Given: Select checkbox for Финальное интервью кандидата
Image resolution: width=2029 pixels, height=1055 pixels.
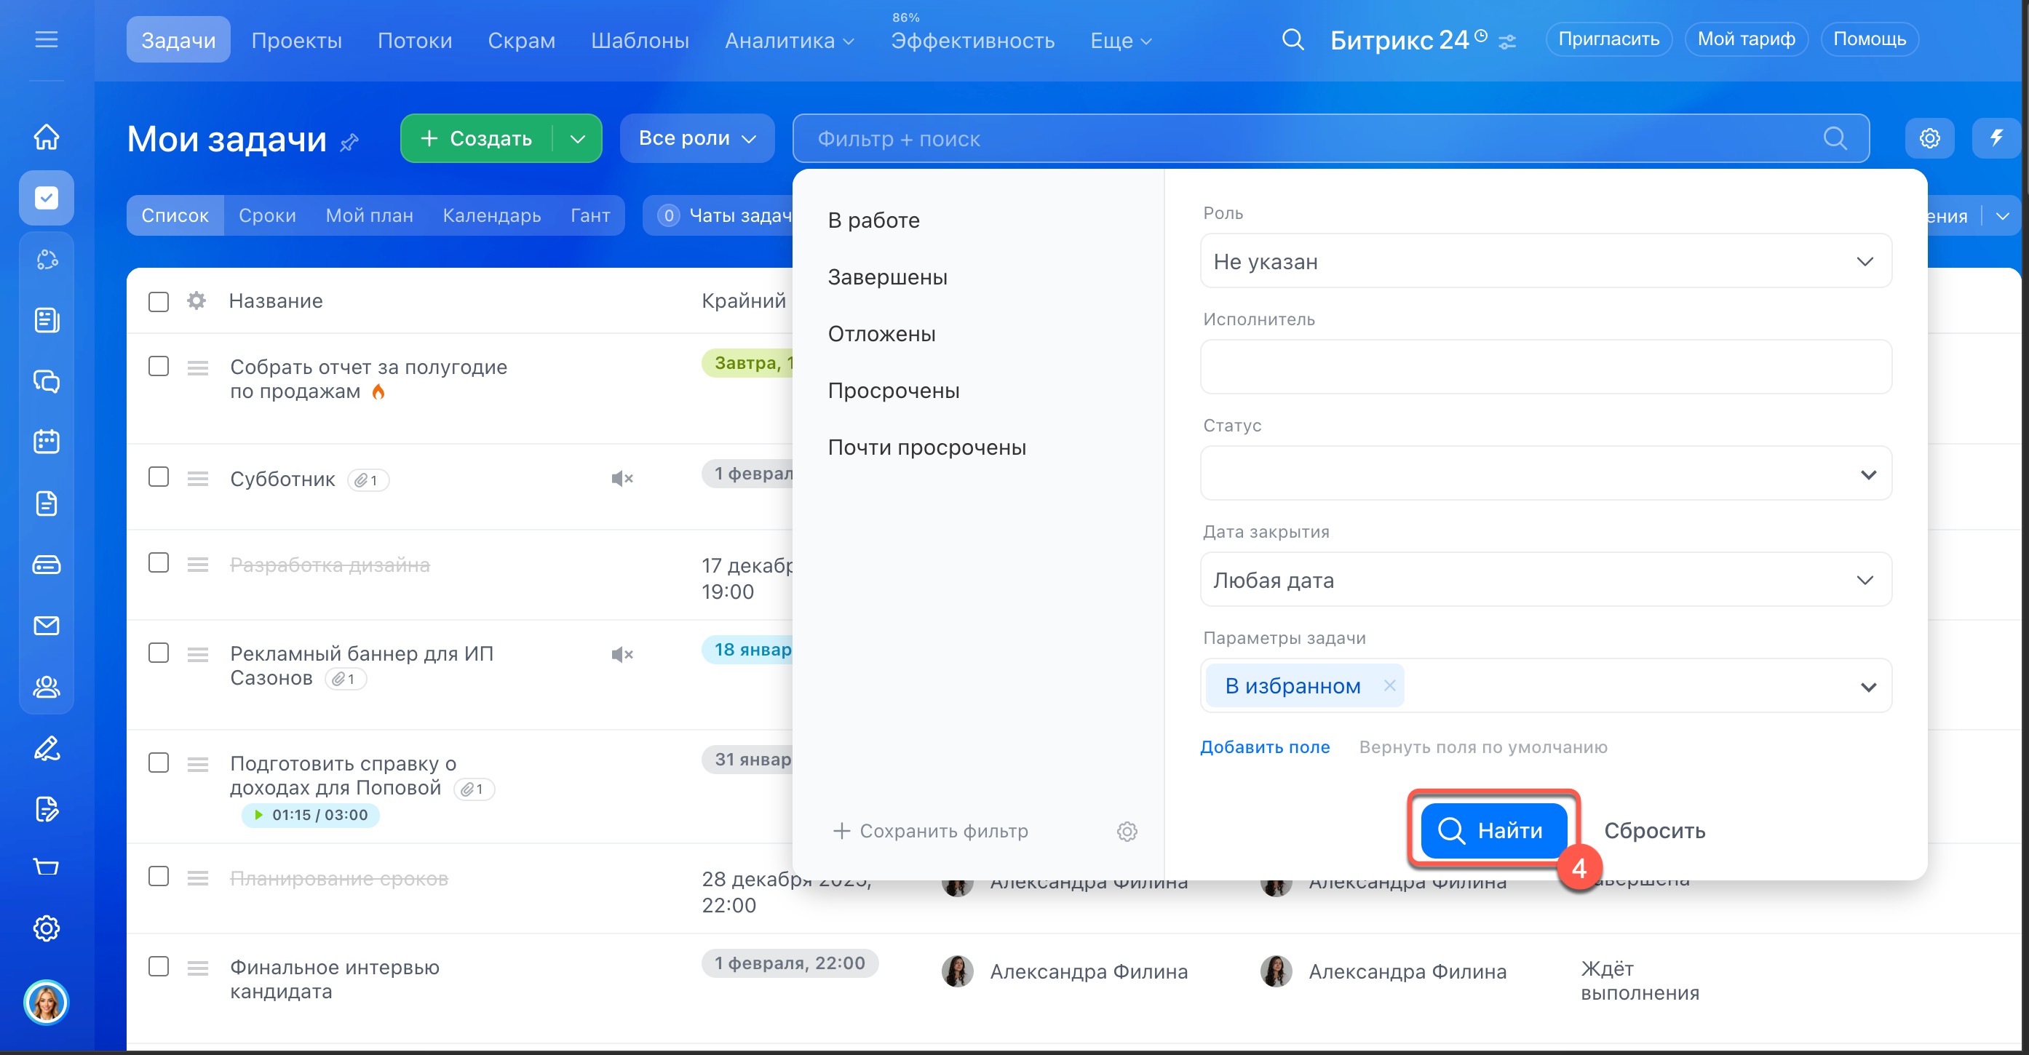Looking at the screenshot, I should pos(159,966).
